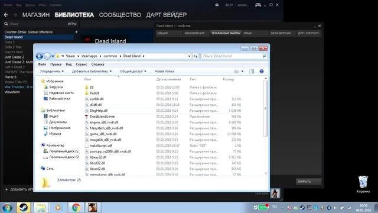The image size is (378, 213).
Task: Select the installscript.vdf file icon
Action: [x=87, y=146]
